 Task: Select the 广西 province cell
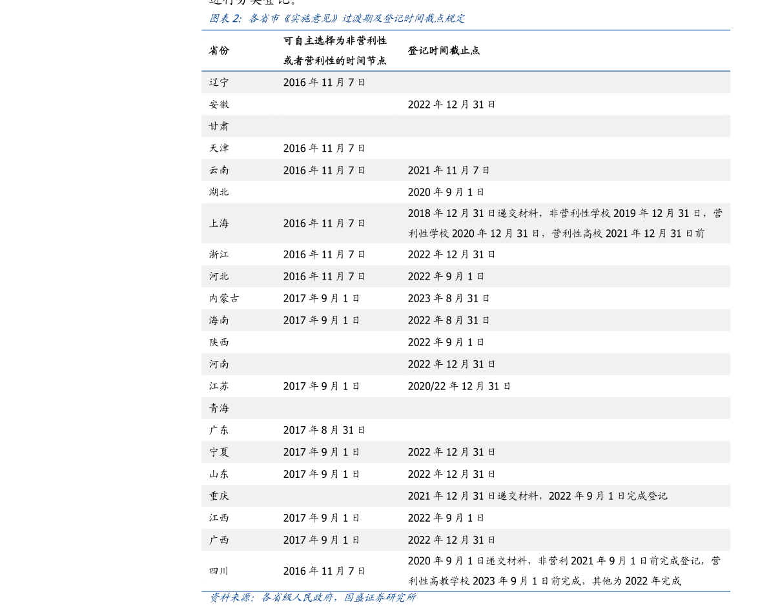click(x=219, y=540)
